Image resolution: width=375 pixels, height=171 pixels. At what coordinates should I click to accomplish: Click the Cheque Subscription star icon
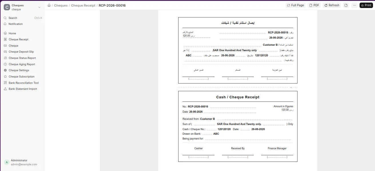point(5,77)
